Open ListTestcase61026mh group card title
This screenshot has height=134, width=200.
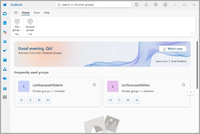click(48, 85)
